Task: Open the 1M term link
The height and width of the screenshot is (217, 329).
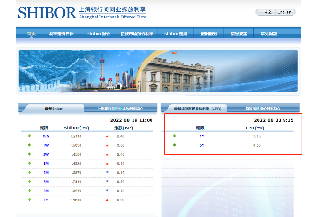Action: [x=46, y=163]
